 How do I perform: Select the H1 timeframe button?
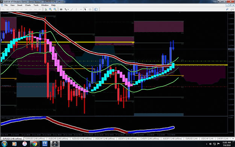[21, 9]
